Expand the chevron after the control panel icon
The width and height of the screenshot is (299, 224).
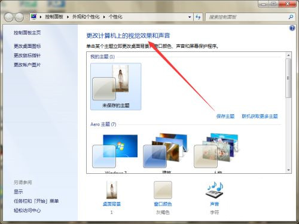[x=41, y=17]
